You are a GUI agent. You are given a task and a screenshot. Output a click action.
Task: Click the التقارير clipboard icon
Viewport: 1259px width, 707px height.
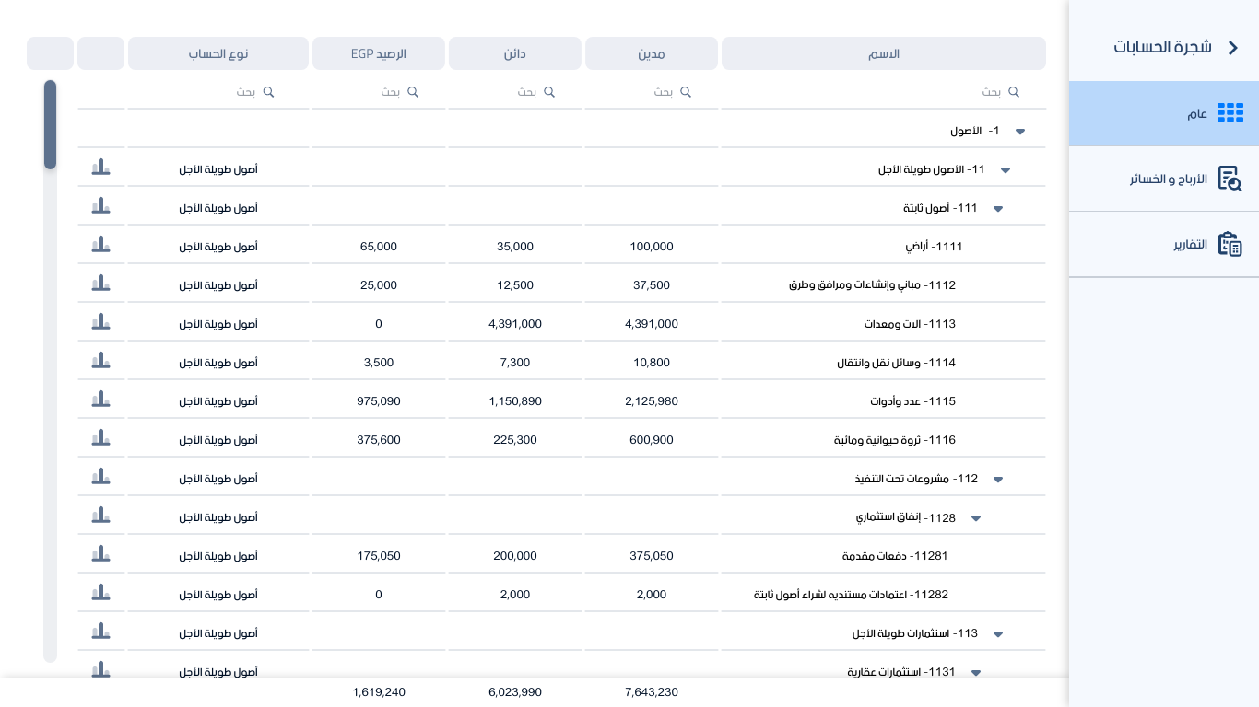[1230, 244]
